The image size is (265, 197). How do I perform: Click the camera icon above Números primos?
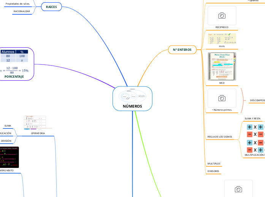tap(222, 98)
